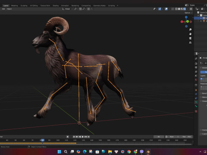This screenshot has height=155, width=207.
Task: Add a new workspace with the plus button
Action: 117,6
